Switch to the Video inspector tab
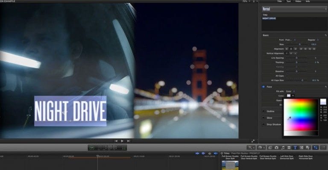The image size is (328, 170). tap(298, 1)
